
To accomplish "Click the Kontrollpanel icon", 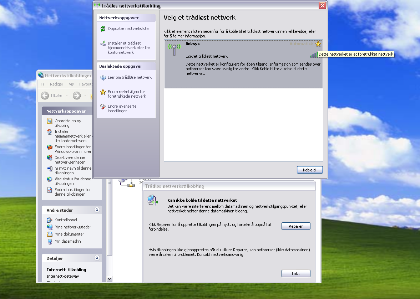I will tap(50, 220).
